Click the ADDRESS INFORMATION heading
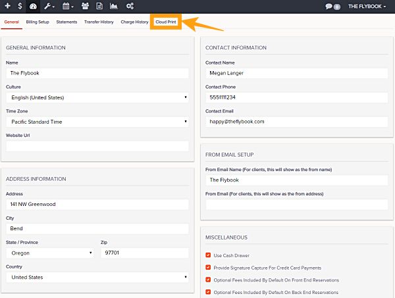The height and width of the screenshot is (298, 395). (x=36, y=179)
